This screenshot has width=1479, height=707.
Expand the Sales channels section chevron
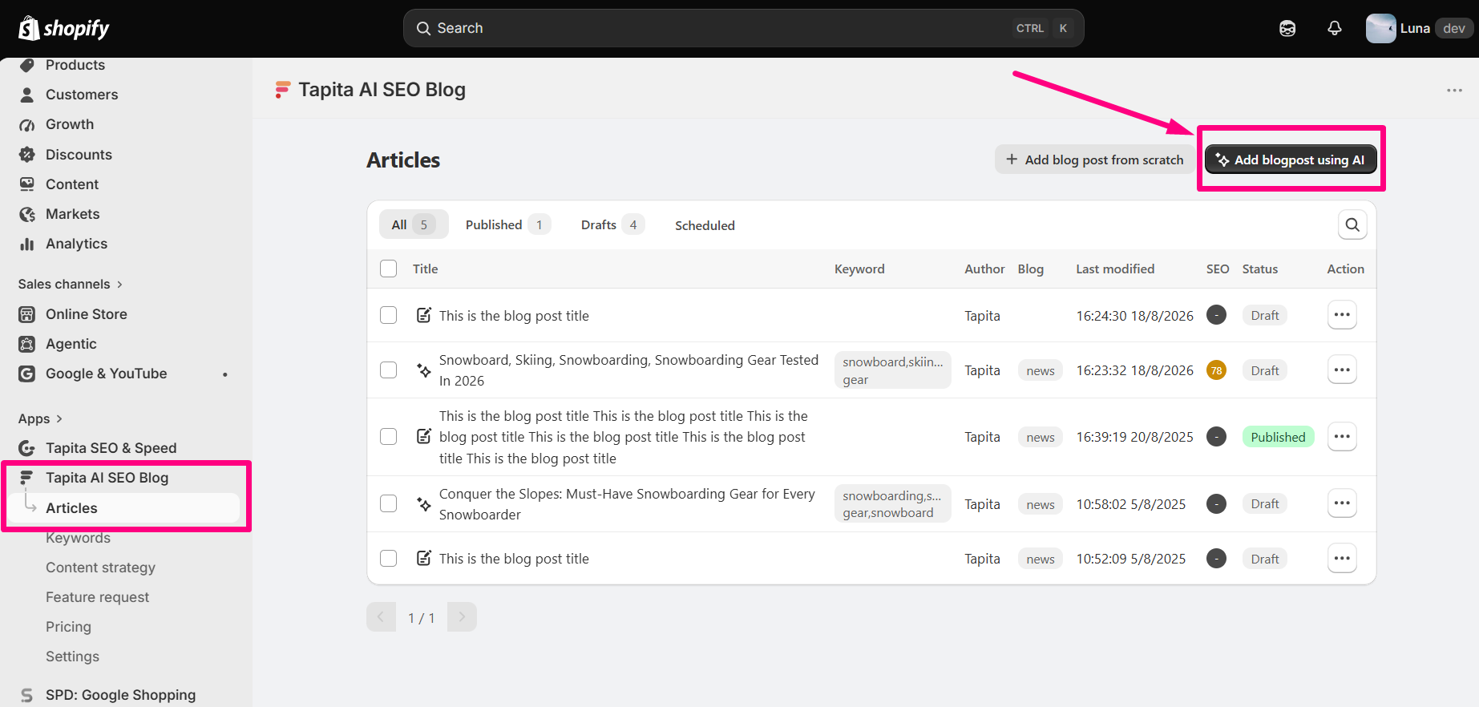click(119, 285)
